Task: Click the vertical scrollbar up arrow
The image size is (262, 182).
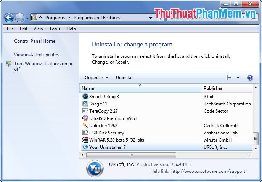Action: 256,87
